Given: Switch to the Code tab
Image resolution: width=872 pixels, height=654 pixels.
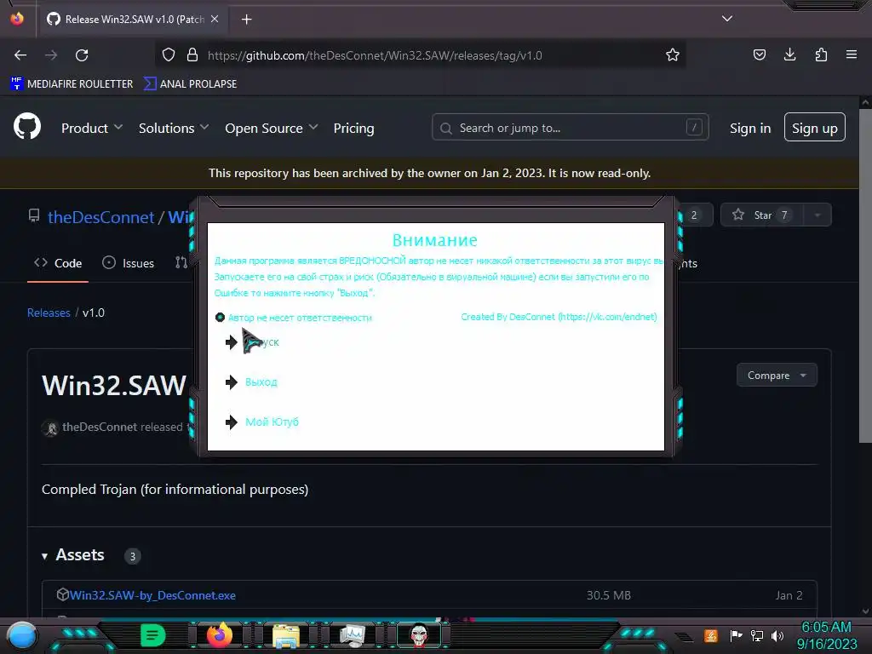Looking at the screenshot, I should [58, 263].
